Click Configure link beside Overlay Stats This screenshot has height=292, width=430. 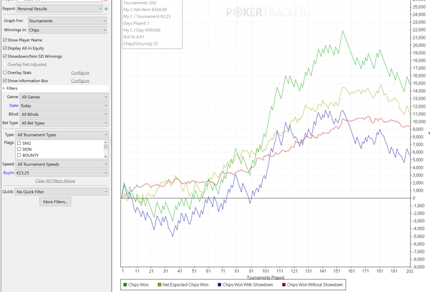coord(80,73)
